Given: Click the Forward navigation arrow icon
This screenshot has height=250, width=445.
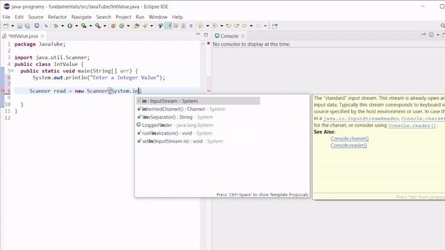Looking at the screenshot, I should (x=259, y=26).
